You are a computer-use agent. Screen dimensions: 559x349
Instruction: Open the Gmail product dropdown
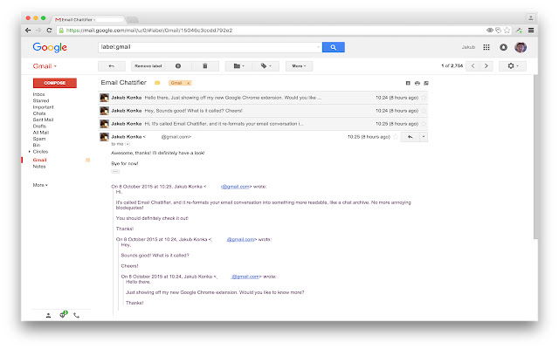coord(45,66)
